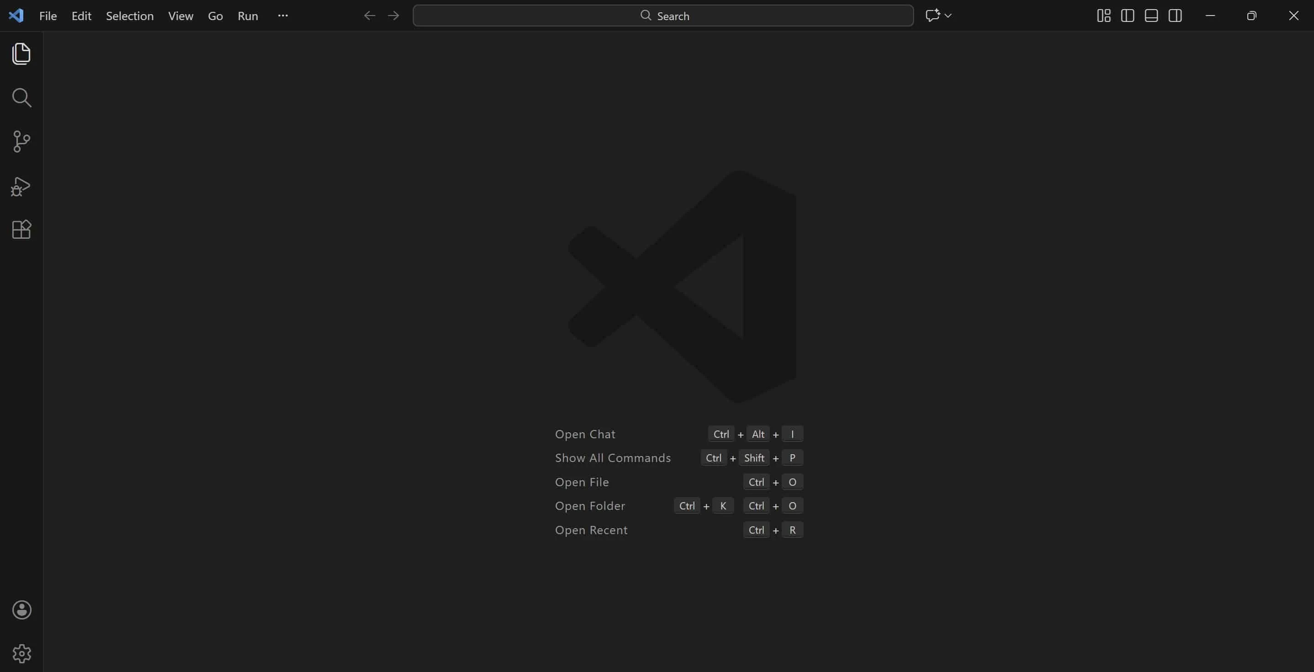Toggle the Secondary Side Bar
Screen dimensions: 1314x672
click(x=1175, y=16)
